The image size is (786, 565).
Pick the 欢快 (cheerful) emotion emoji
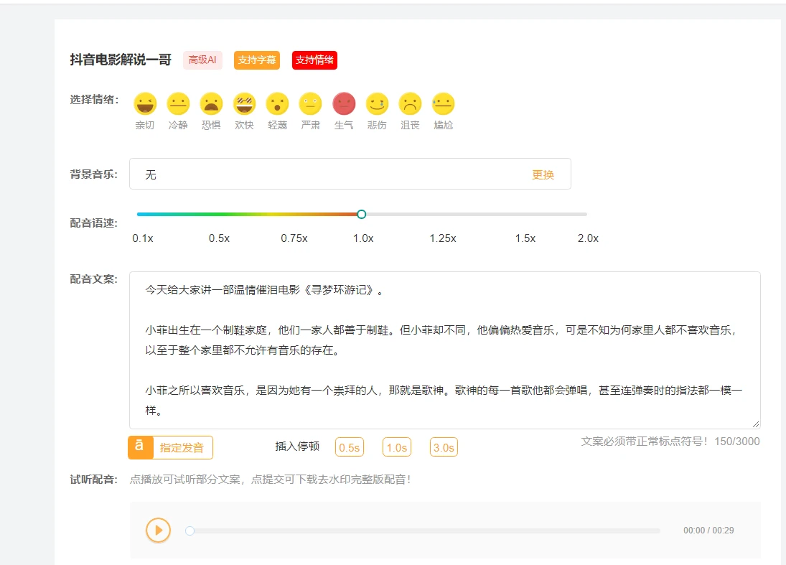pyautogui.click(x=244, y=104)
